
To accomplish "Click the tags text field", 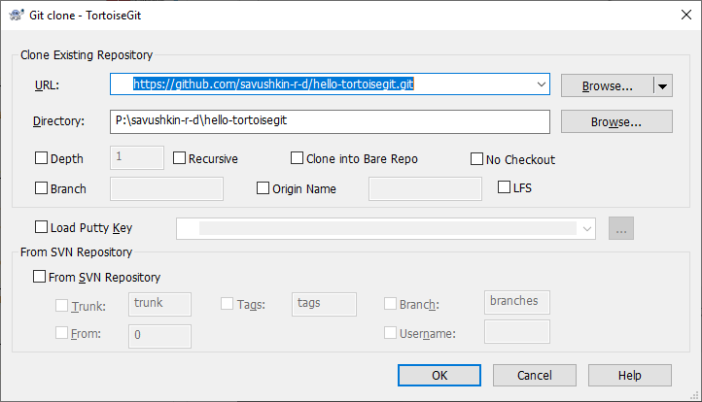I will (324, 304).
